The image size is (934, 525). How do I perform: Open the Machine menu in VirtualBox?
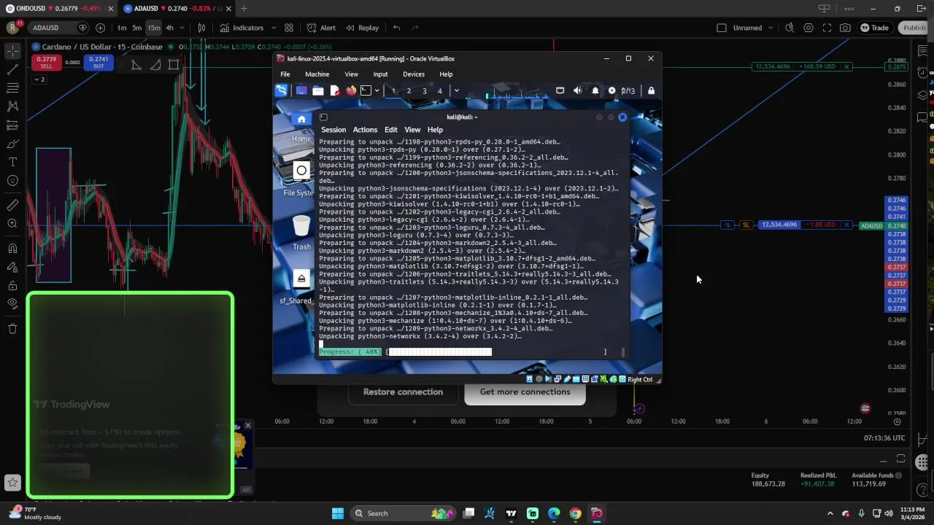(x=317, y=74)
